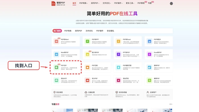Viewport: 199px width, 112px height.
Task: Click the 支持多终端 monitor icon
Action: 117,92
